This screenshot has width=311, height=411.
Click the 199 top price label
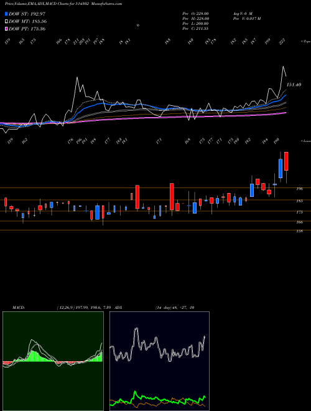267,41
